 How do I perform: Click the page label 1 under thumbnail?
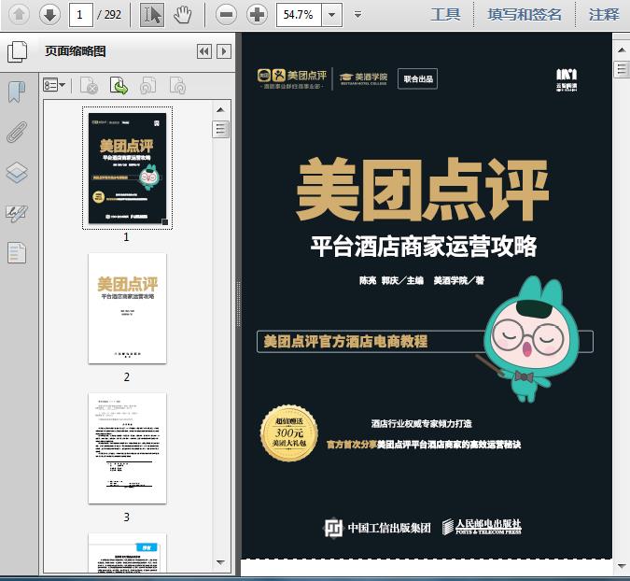[x=126, y=237]
